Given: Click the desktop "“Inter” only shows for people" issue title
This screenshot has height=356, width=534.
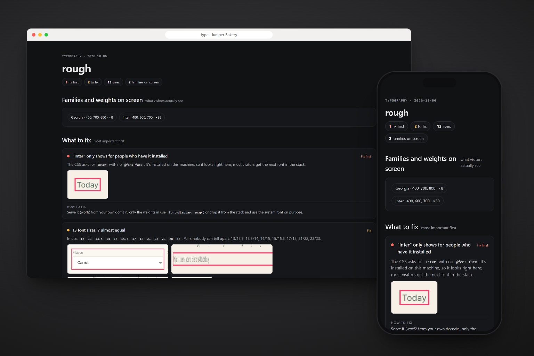Looking at the screenshot, I should pos(120,156).
